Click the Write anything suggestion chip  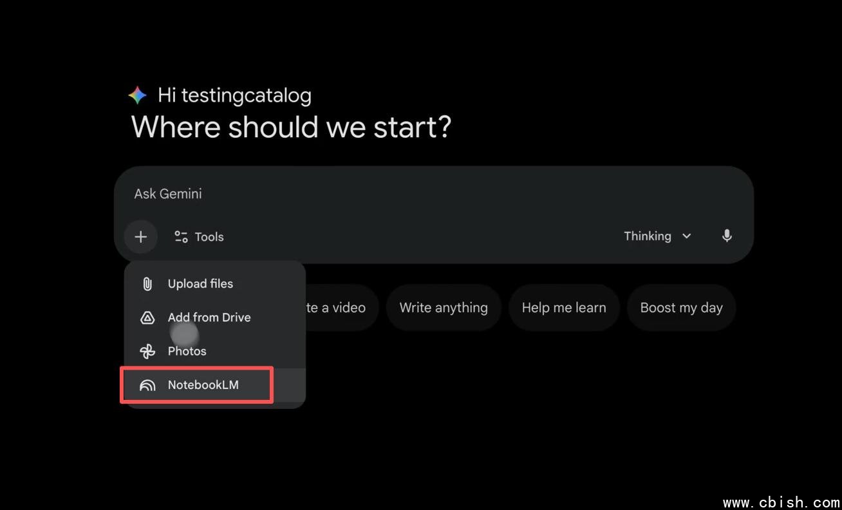coord(444,308)
